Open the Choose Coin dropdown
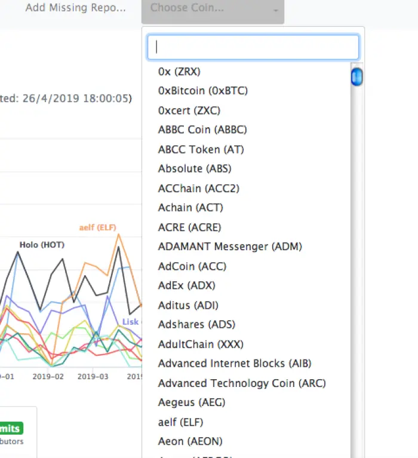The height and width of the screenshot is (458, 418). coord(213,11)
